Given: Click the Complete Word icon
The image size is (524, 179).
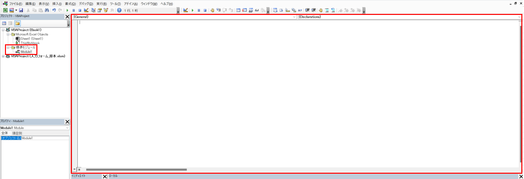Looking at the screenshot, I should 300,10.
